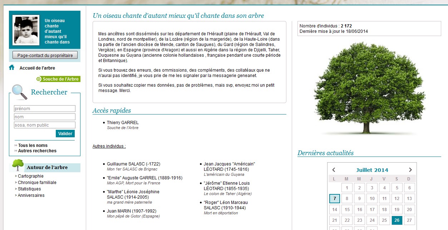The height and width of the screenshot is (230, 448).
Task: Click the home icon beside "Accueil de l'arbre"
Action: (x=11, y=68)
